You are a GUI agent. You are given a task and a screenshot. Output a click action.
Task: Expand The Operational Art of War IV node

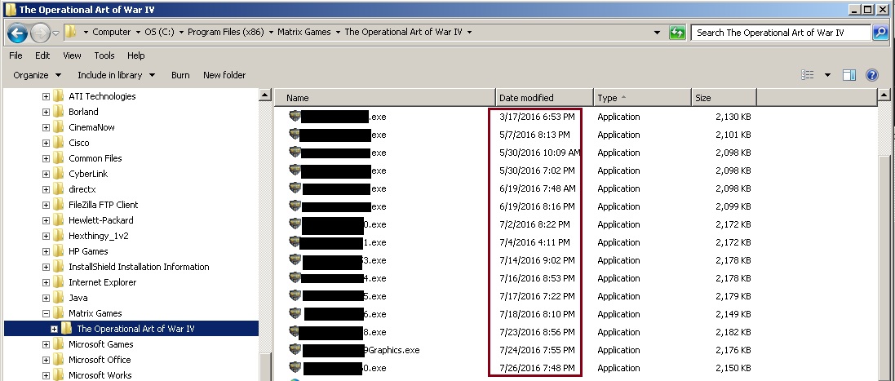click(54, 329)
